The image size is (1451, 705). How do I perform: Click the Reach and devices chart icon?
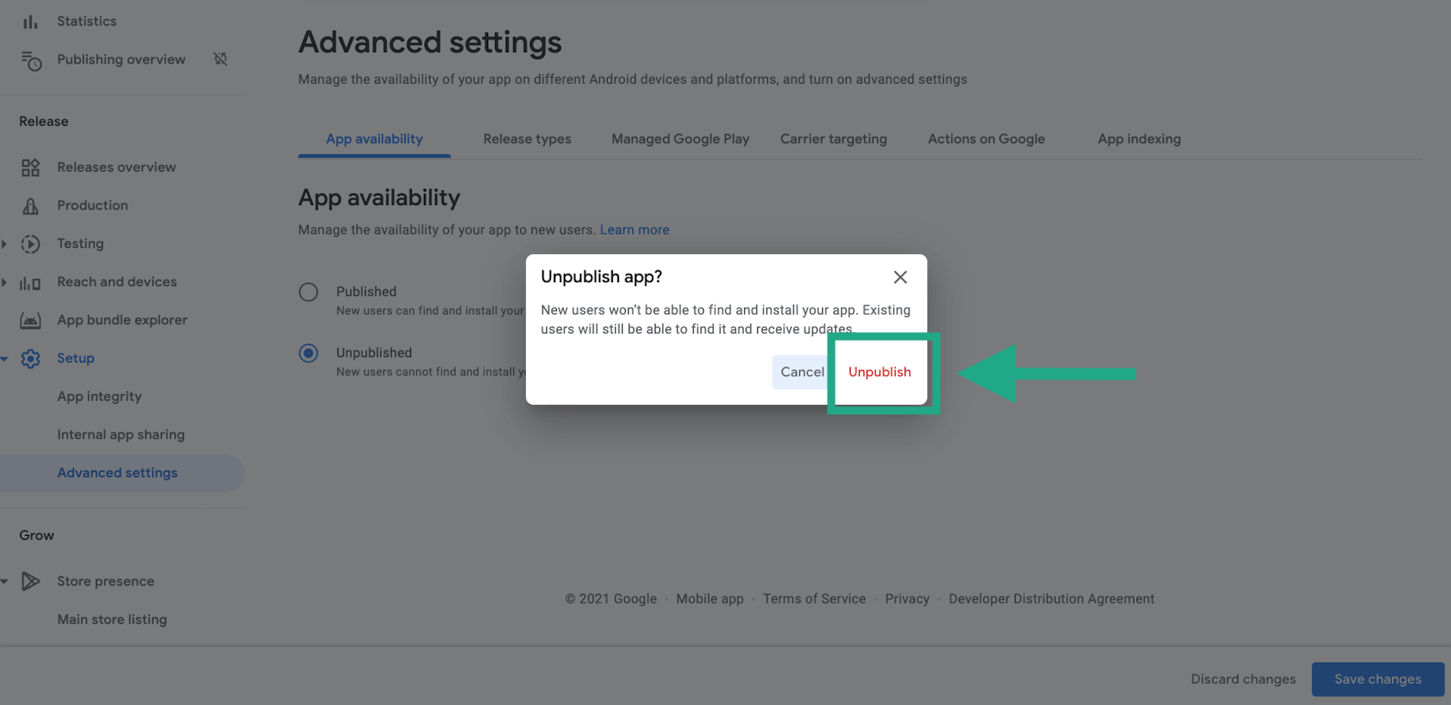click(x=30, y=283)
